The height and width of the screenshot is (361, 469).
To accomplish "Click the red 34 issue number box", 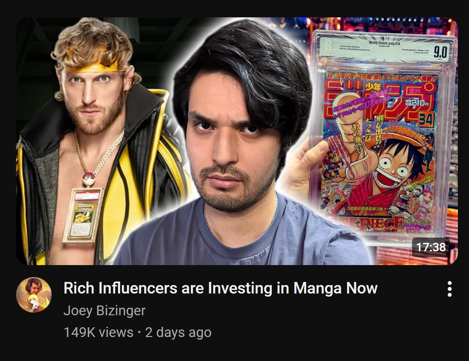I will [426, 120].
